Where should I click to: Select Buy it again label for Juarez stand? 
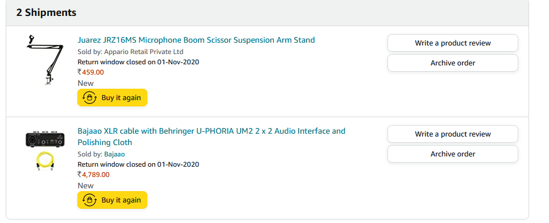[x=121, y=98]
